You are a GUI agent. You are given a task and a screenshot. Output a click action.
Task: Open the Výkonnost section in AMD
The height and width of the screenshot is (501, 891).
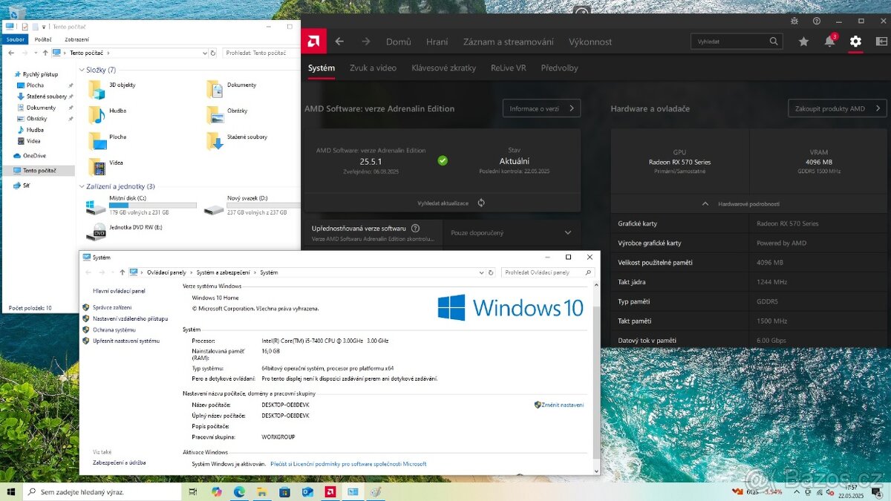coord(590,42)
